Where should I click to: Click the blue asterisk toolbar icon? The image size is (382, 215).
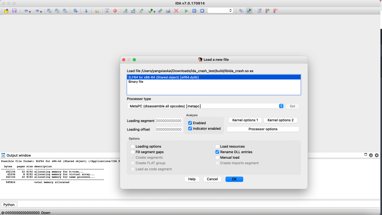[160, 11]
